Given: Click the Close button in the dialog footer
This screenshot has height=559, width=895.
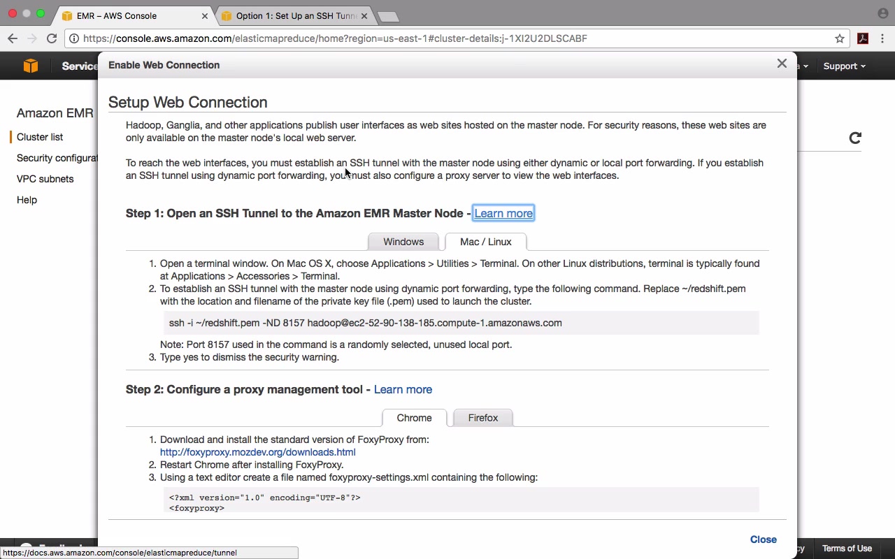Looking at the screenshot, I should coord(763,539).
